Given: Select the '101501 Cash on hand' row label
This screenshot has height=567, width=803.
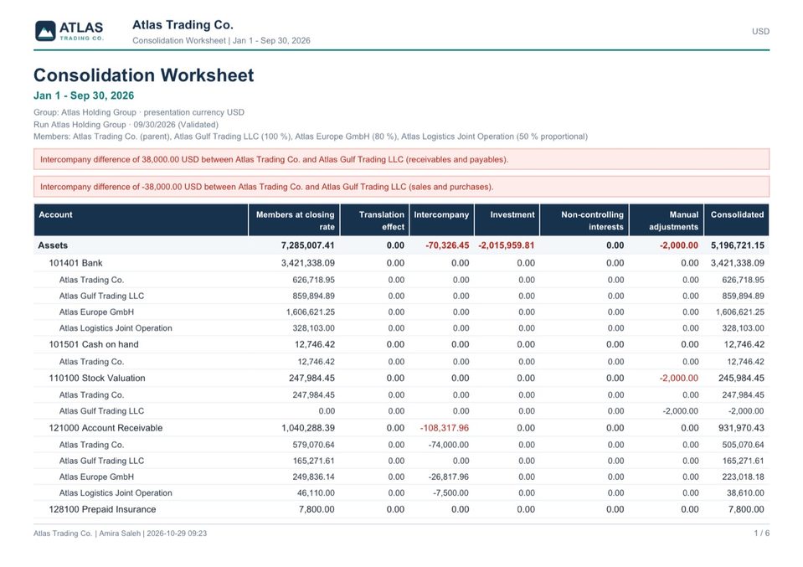Looking at the screenshot, I should (94, 344).
